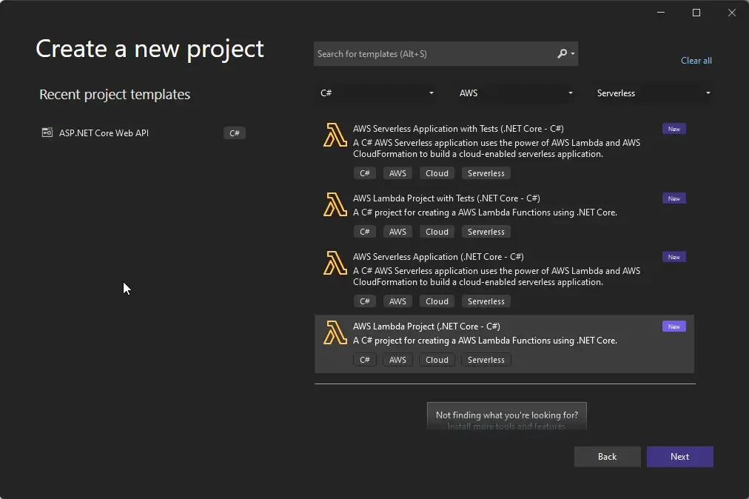
Task: Open the AWS platform filter dropdown
Action: [516, 93]
